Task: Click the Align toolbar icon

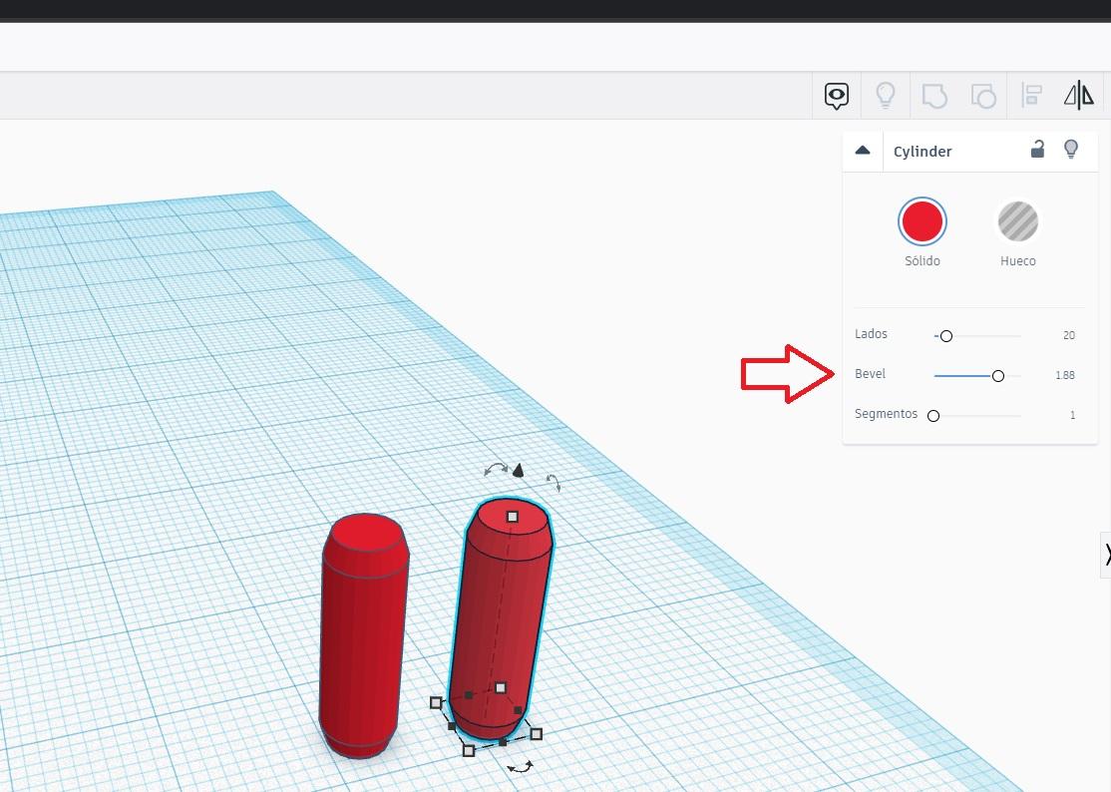Action: 1031,95
